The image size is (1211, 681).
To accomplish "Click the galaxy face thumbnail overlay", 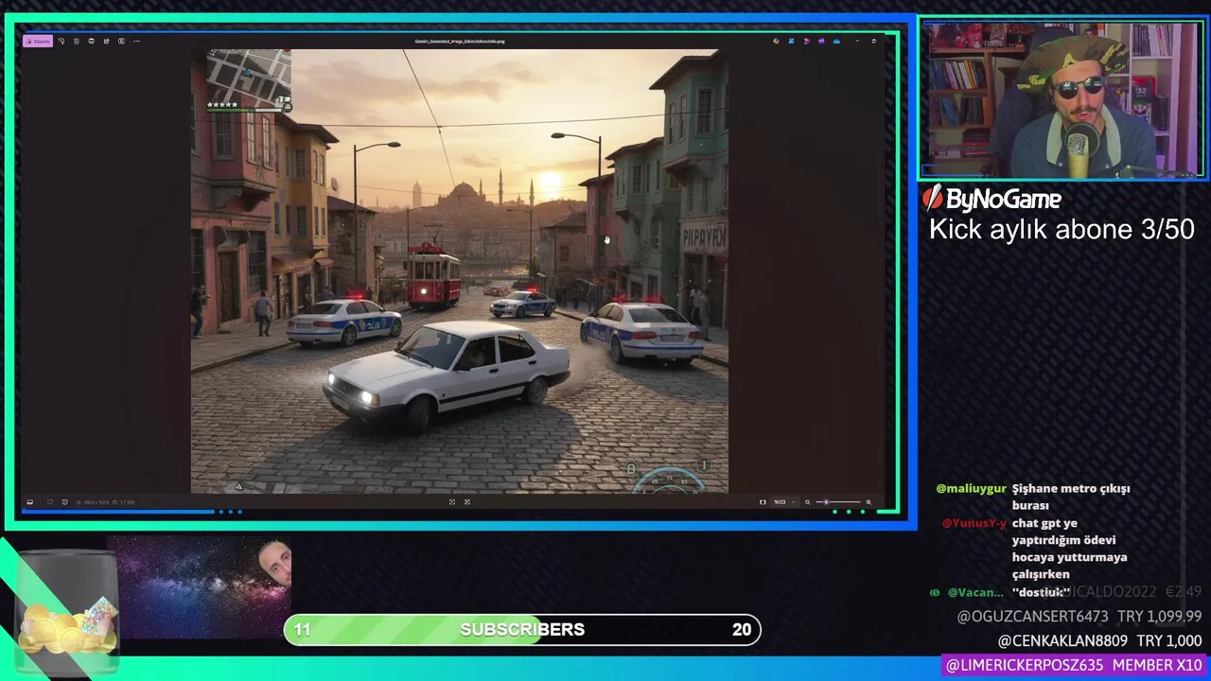I will click(x=199, y=586).
